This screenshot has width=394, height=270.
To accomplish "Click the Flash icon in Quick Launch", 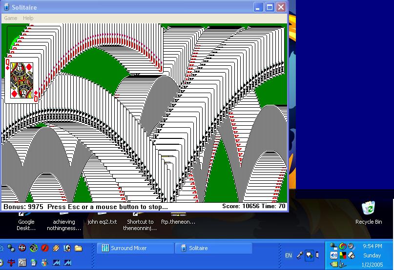I will pos(45,248).
